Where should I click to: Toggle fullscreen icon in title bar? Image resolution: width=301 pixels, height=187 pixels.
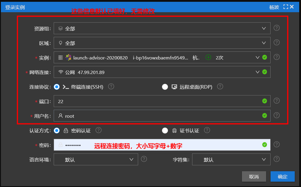click(x=285, y=7)
